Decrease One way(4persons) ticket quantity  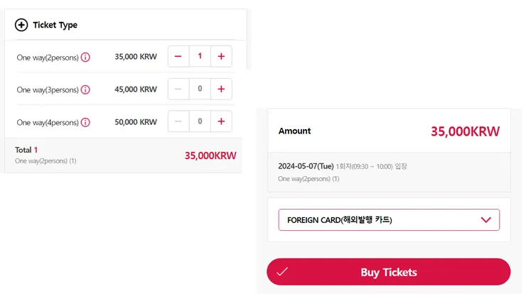[x=178, y=121]
